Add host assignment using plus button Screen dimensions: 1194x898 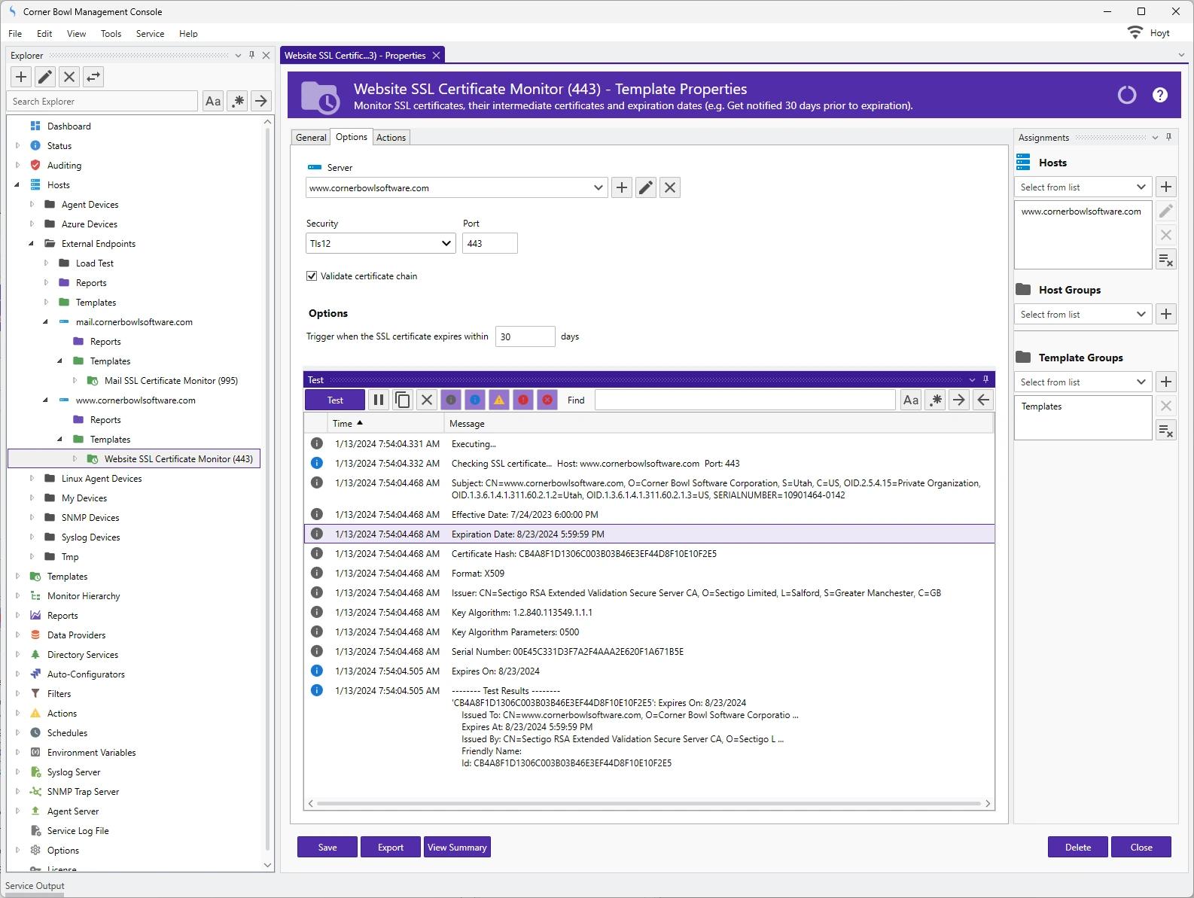pos(1166,187)
